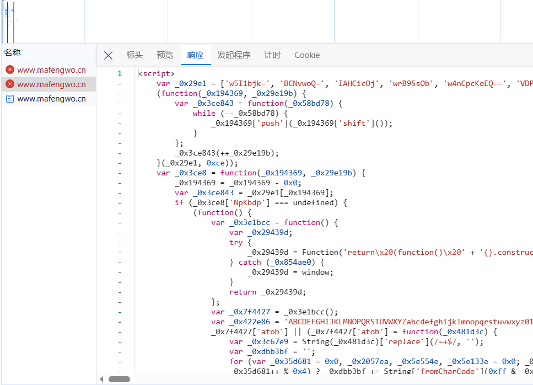Click the document icon beside the black www.mafengwo.cn

pyautogui.click(x=10, y=99)
